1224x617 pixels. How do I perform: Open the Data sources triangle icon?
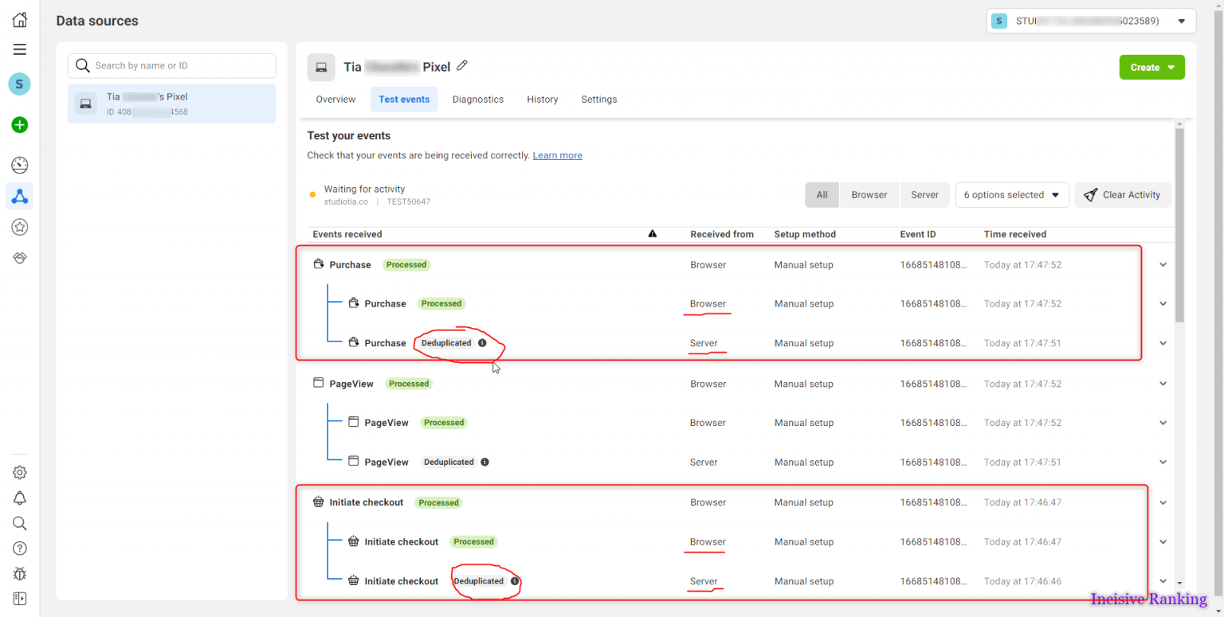tap(20, 196)
